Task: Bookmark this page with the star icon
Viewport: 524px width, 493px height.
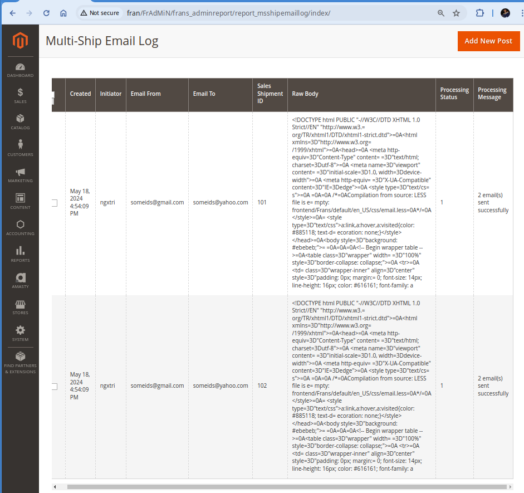Action: (456, 13)
